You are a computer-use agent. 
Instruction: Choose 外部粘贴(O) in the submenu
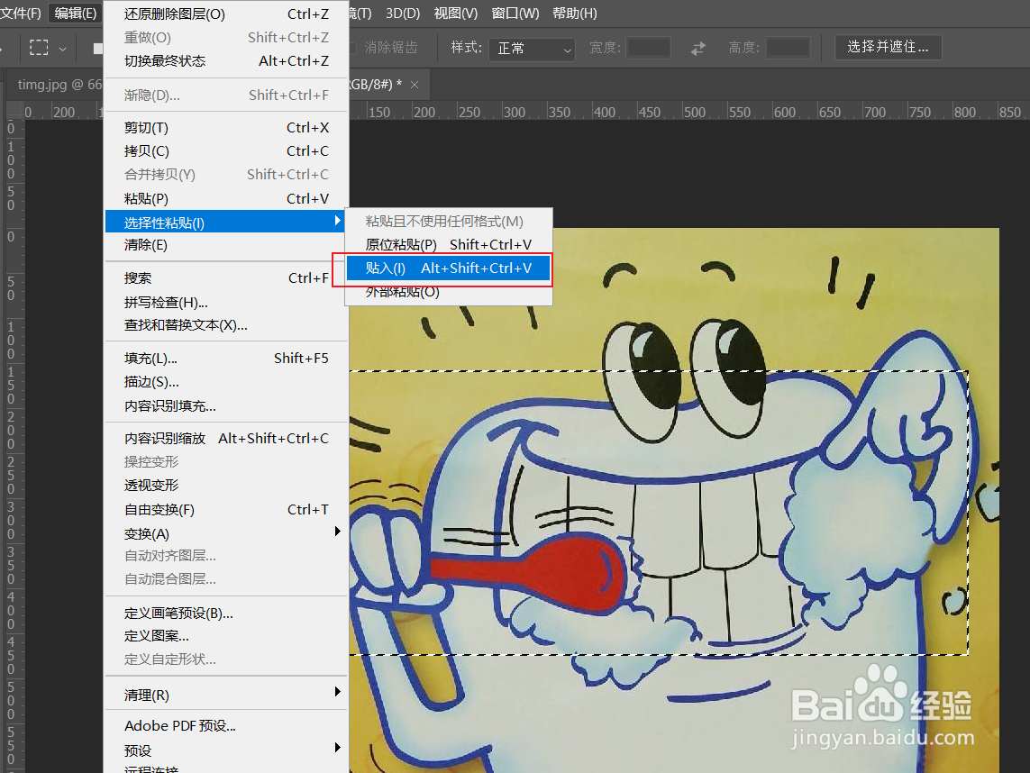[x=449, y=292]
